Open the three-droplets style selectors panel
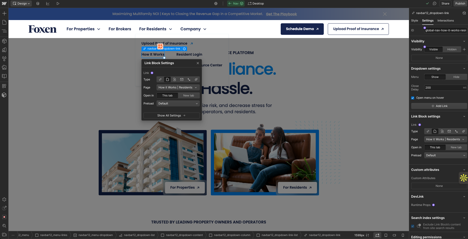Image resolution: width=468 pixels, height=239 pixels. click(4, 59)
